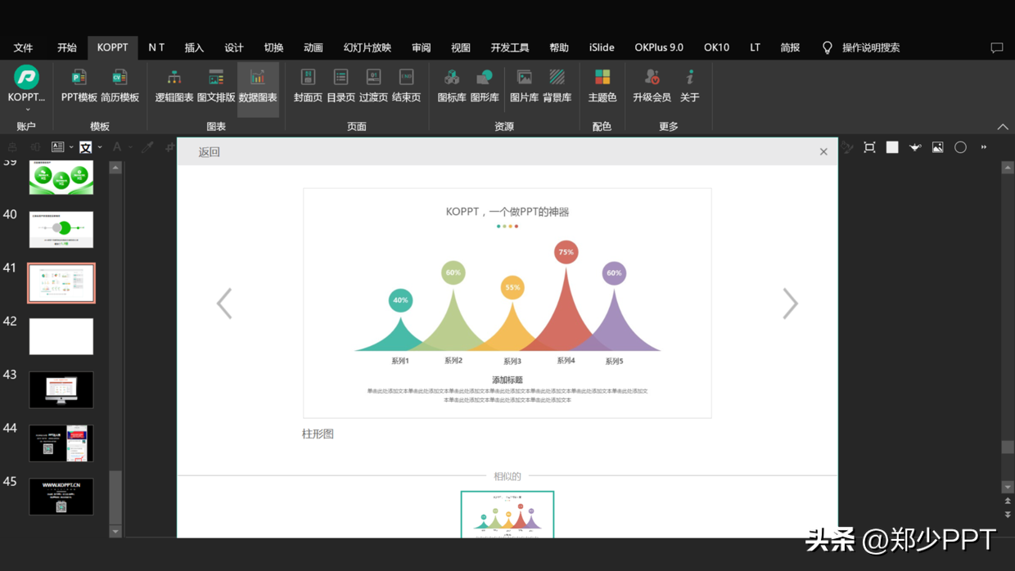Open the comments icon at top right

996,47
